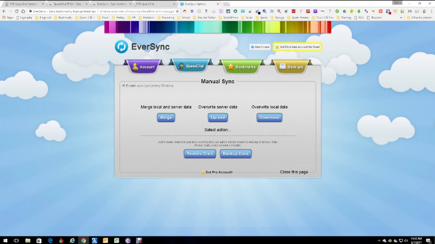
Task: Click Close this page link
Action: tap(294, 172)
